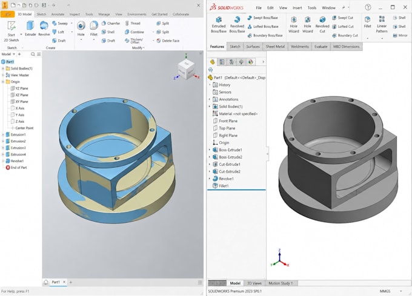Choose Boundary Boss/Base in SolidWorks

click(265, 36)
